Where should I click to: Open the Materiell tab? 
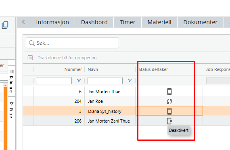[x=159, y=22]
